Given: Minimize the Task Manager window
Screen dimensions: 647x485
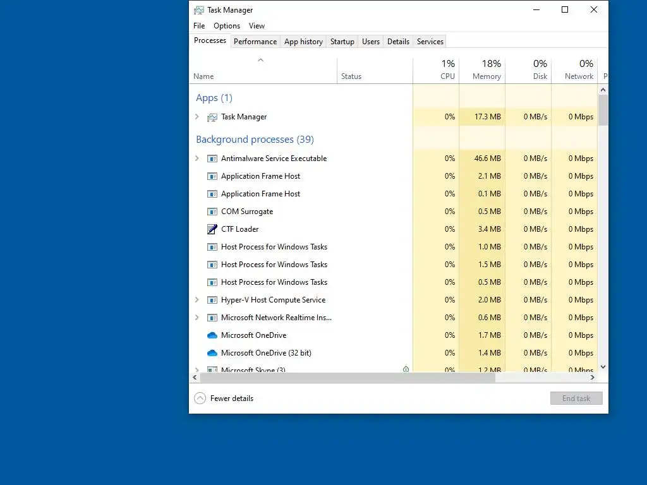Looking at the screenshot, I should [536, 10].
